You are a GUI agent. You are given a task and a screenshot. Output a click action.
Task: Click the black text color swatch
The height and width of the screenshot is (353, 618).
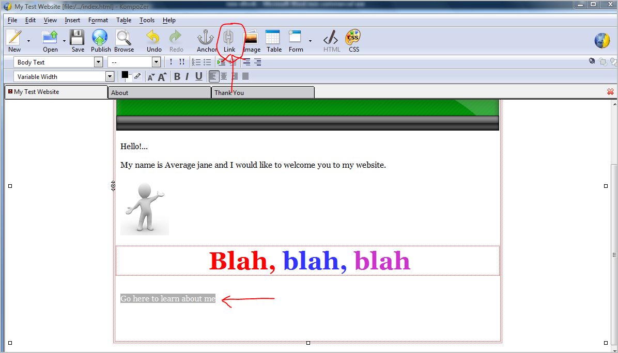[x=125, y=75]
